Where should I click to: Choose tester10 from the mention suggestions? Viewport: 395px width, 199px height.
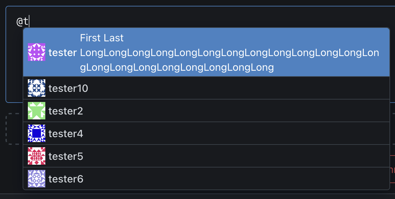tap(68, 88)
